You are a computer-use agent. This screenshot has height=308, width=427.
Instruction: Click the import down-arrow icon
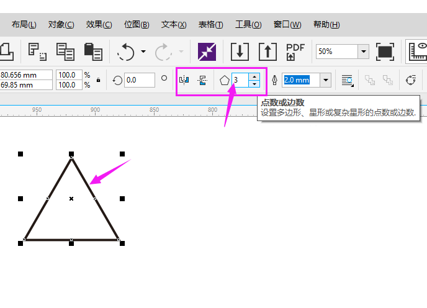240,52
